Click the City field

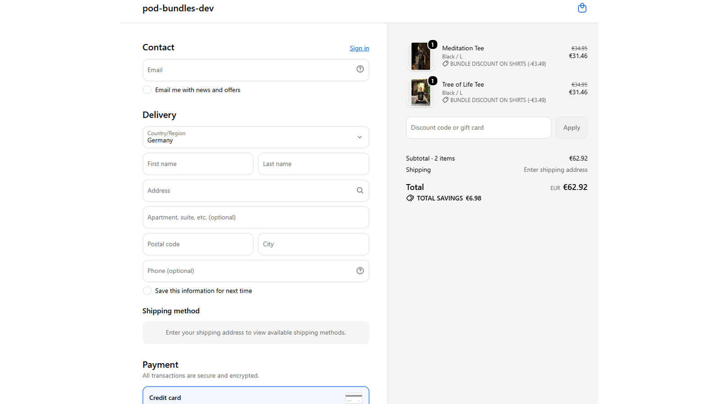[x=313, y=244]
